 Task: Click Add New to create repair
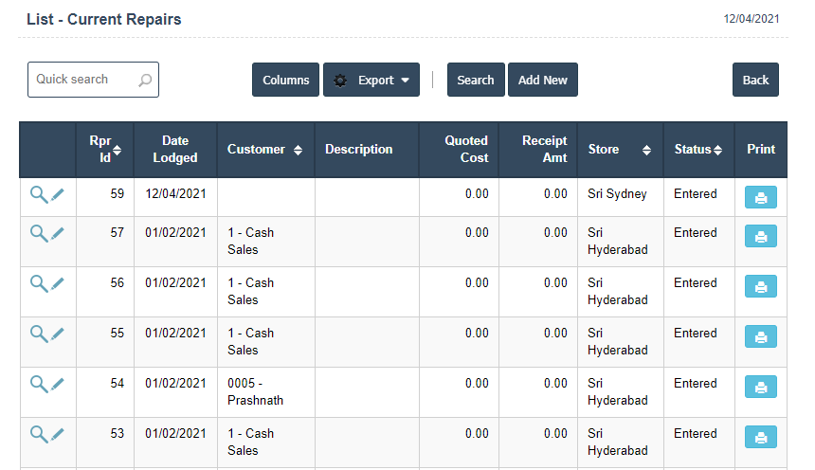tap(542, 81)
